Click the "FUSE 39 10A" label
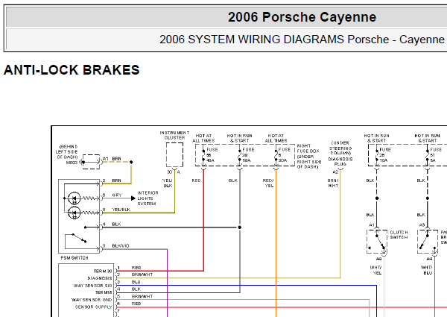This screenshot has height=317, width=447. (x=248, y=155)
